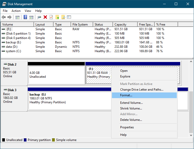Select the Disk 3 Basic header panel
The height and width of the screenshot is (149, 194).
coord(14,99)
